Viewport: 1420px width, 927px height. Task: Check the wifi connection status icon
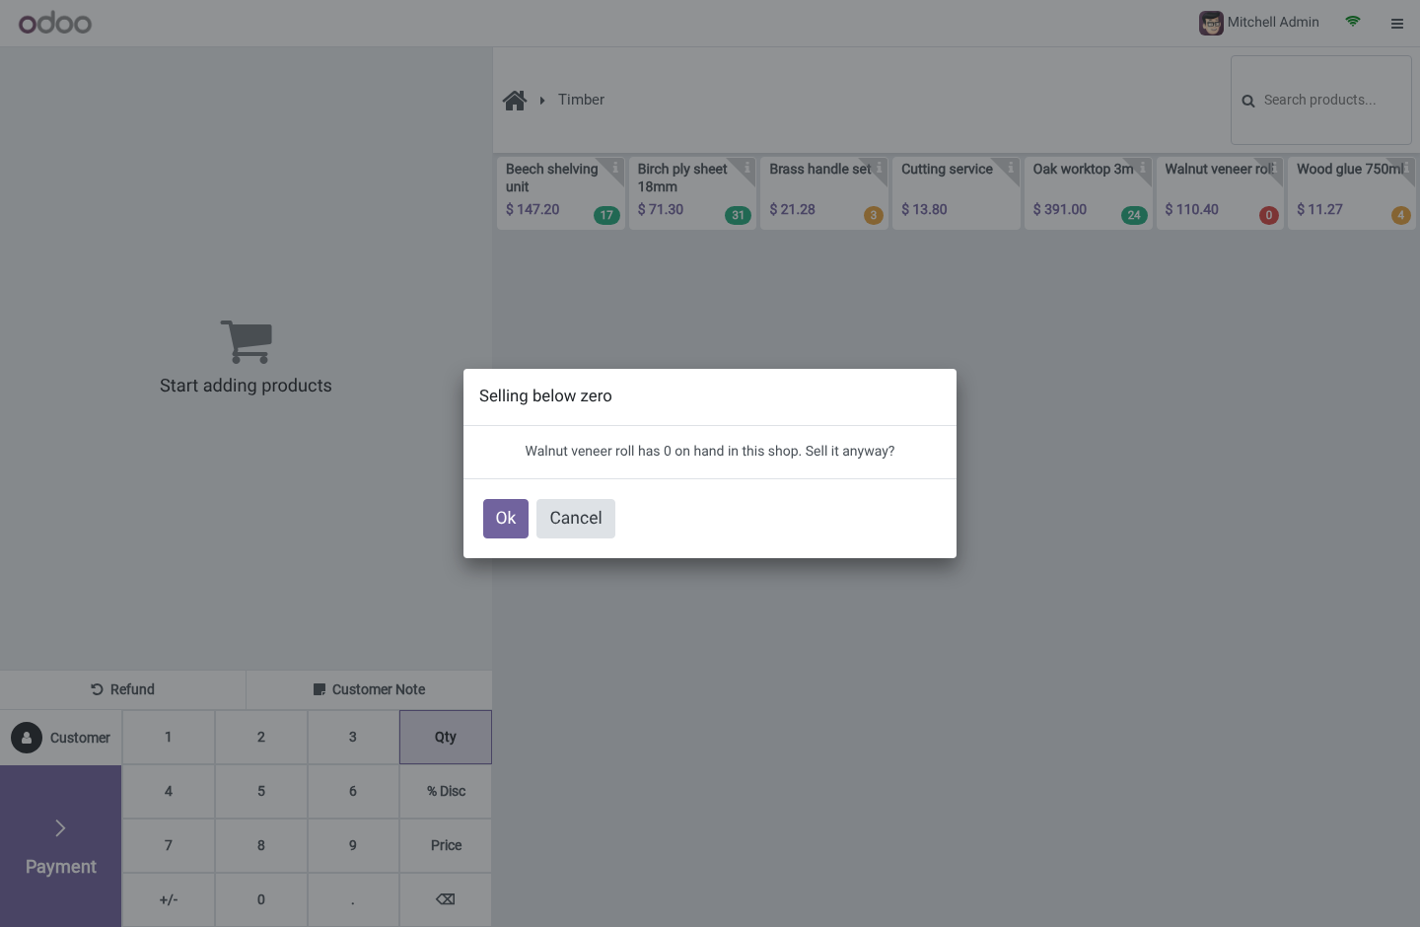1353,21
